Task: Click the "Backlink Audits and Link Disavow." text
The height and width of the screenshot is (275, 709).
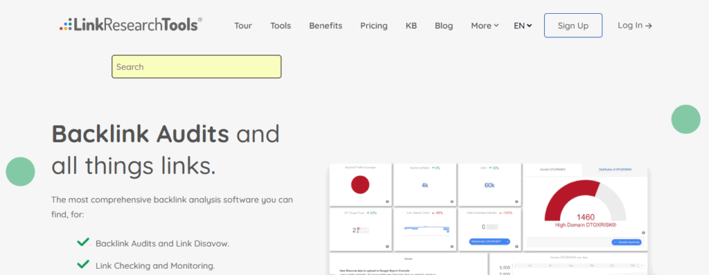Action: point(163,244)
